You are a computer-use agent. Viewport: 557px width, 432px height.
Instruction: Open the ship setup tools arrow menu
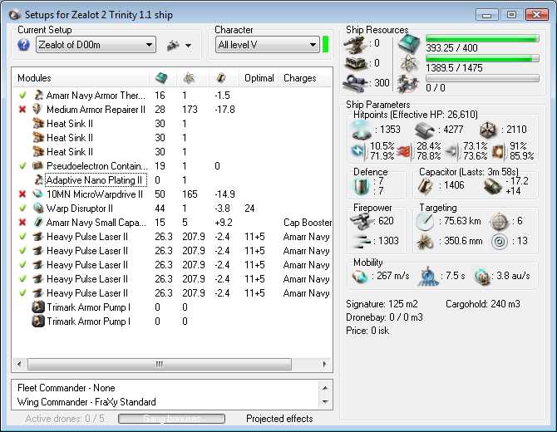pos(188,46)
